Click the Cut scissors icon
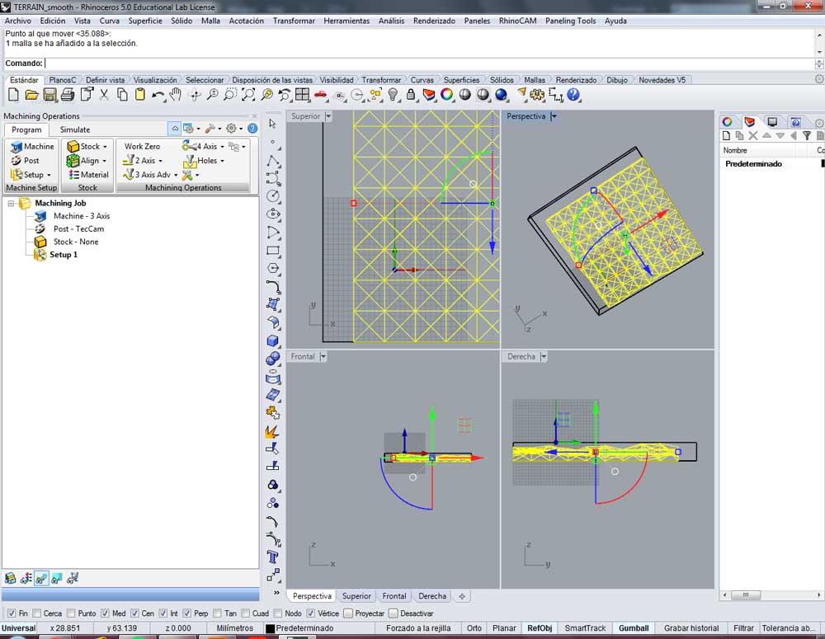825x639 pixels. click(x=104, y=95)
